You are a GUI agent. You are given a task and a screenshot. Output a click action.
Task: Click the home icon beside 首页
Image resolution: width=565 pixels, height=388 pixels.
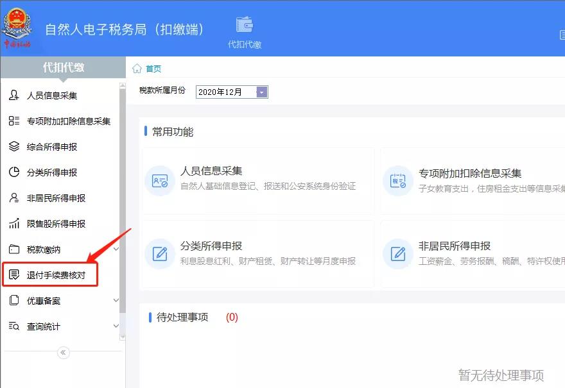138,68
